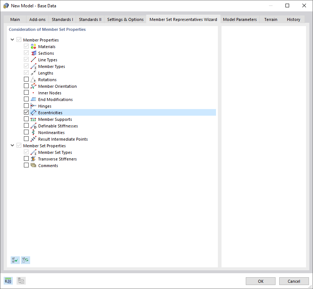
Task: Click the decimal places icon in the status bar
Action: click(x=8, y=281)
